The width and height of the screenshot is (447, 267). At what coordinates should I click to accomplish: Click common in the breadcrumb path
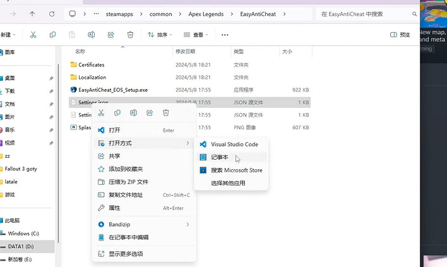coord(161,15)
